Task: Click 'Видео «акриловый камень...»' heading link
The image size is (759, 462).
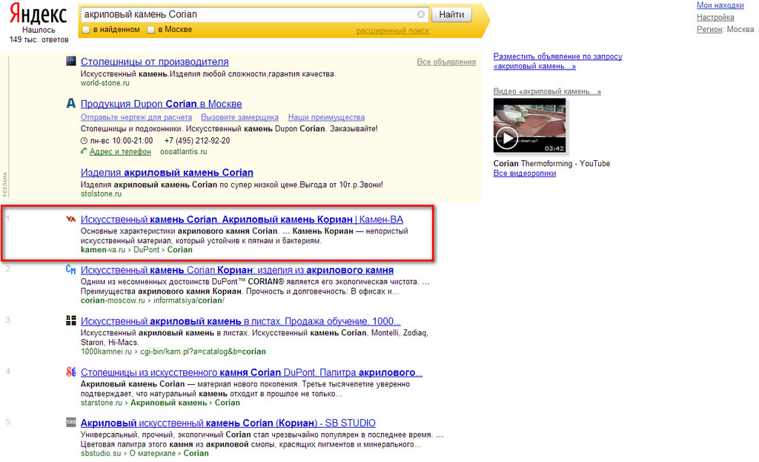Action: click(x=547, y=91)
